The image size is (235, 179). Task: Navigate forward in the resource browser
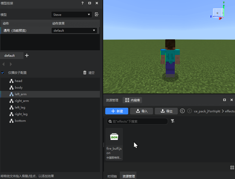(190, 111)
